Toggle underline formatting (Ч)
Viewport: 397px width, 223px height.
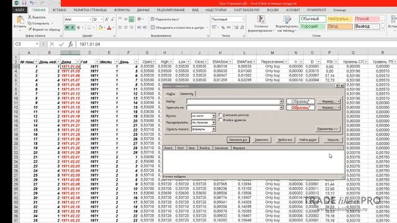tap(78, 27)
